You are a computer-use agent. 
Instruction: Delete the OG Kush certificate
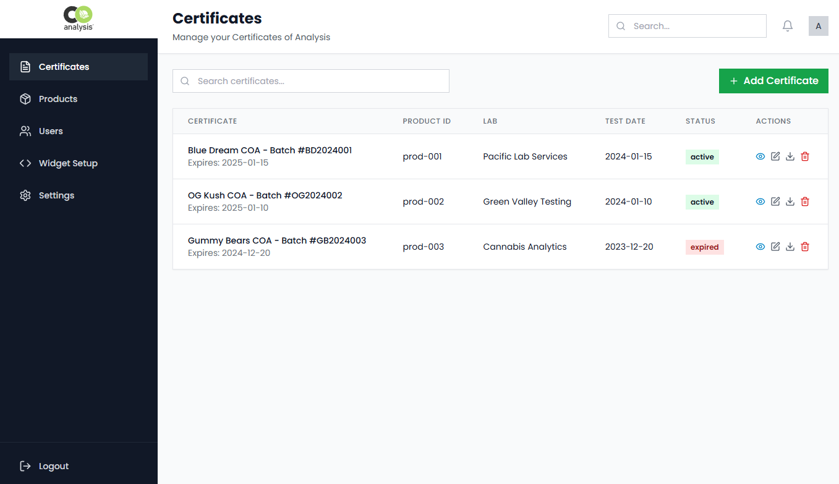804,201
